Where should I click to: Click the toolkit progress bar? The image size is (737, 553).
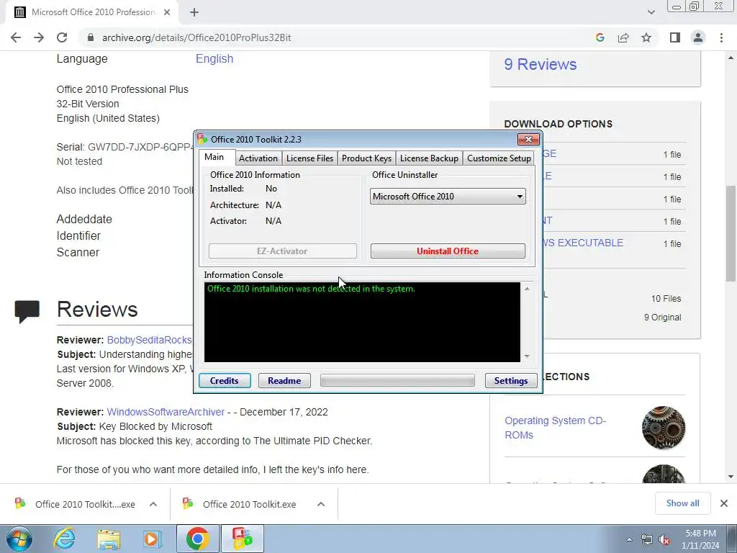(x=397, y=380)
